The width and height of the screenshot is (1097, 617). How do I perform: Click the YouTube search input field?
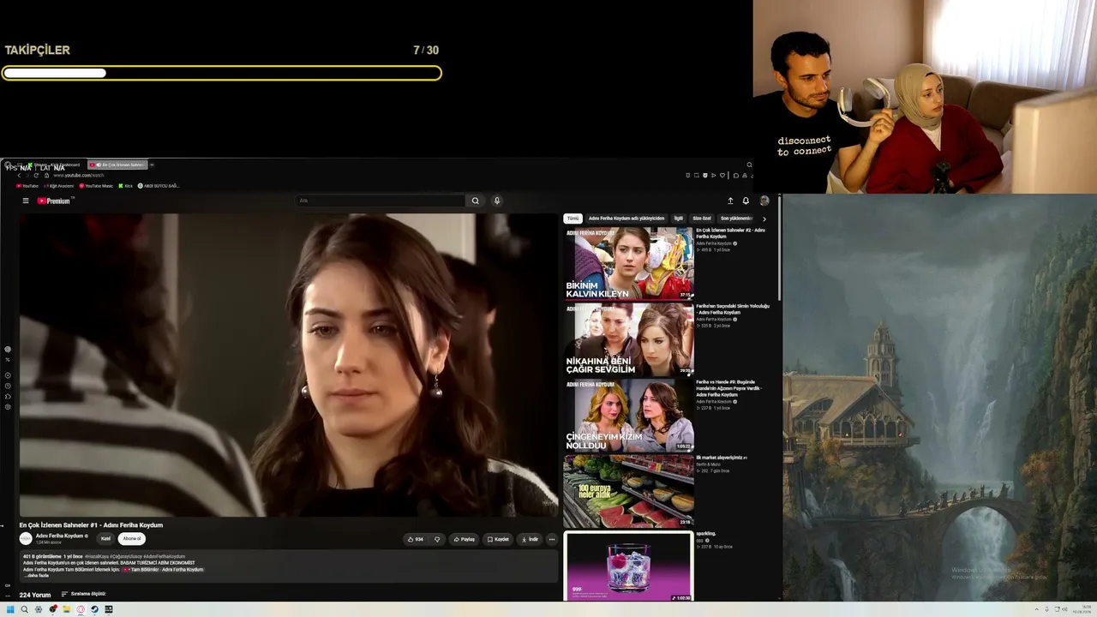[x=381, y=201]
